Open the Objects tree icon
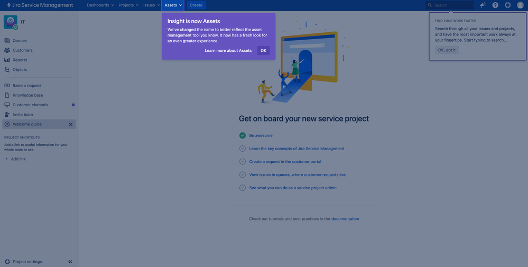The image size is (528, 267). click(x=7, y=70)
